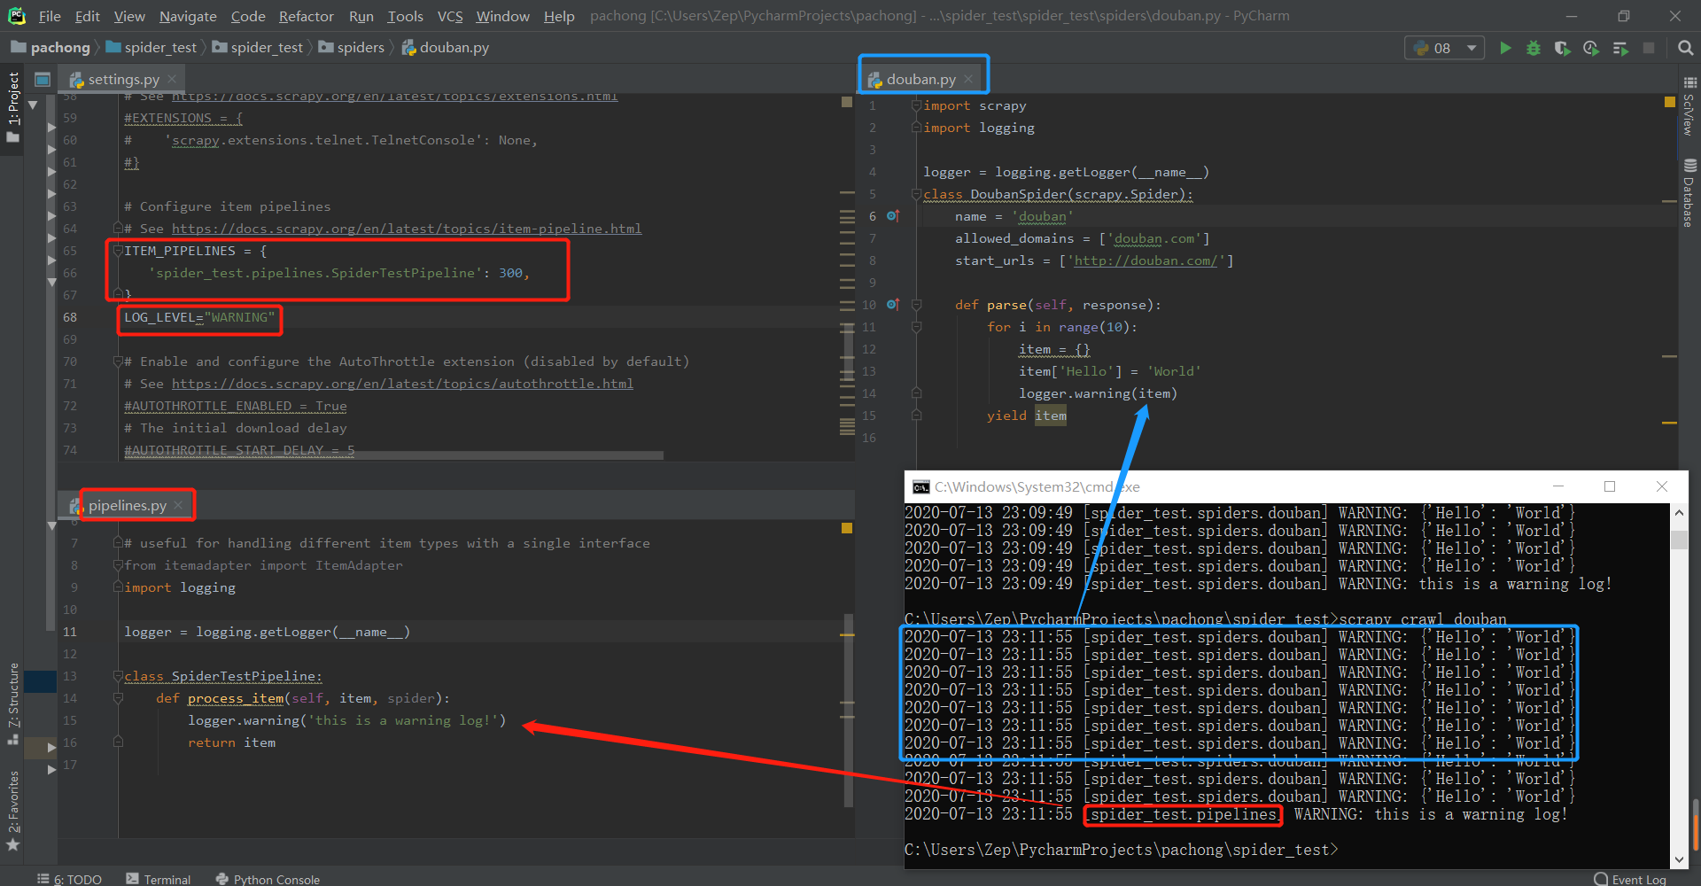Click the grey Stop square in the toolbar

click(x=1649, y=48)
